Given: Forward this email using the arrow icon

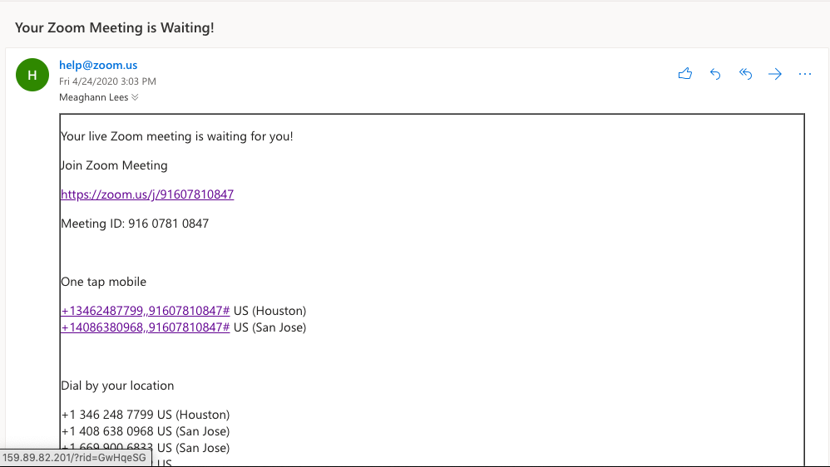Looking at the screenshot, I should tap(775, 74).
